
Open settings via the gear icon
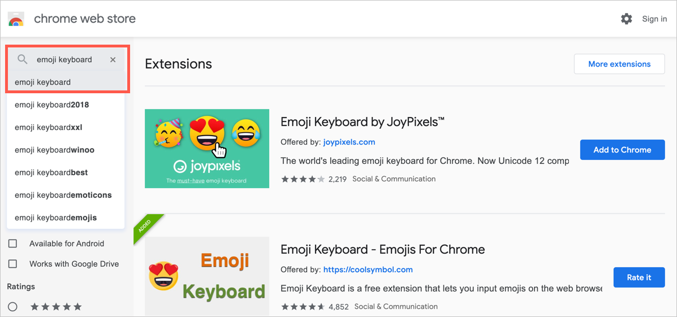click(x=626, y=19)
